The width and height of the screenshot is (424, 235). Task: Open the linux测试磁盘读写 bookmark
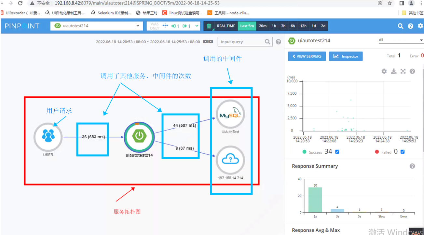point(182,13)
